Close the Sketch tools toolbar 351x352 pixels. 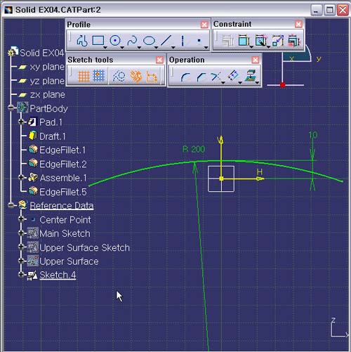tap(159, 60)
